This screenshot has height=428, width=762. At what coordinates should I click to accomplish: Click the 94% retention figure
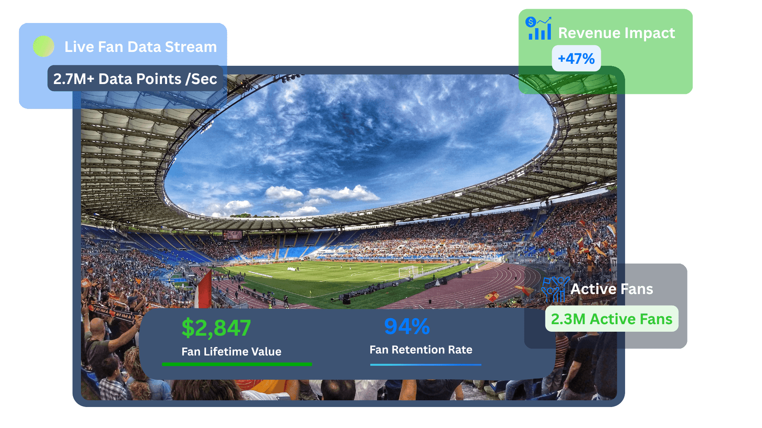pyautogui.click(x=407, y=327)
